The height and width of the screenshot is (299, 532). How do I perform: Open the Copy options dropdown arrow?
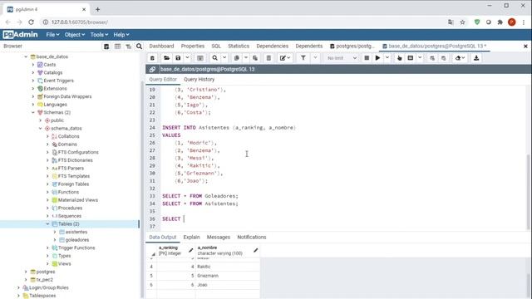pos(246,58)
